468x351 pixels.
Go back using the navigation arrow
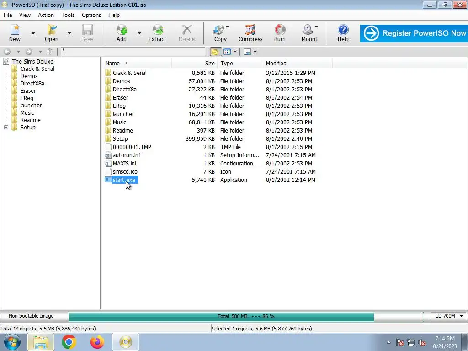(7, 52)
